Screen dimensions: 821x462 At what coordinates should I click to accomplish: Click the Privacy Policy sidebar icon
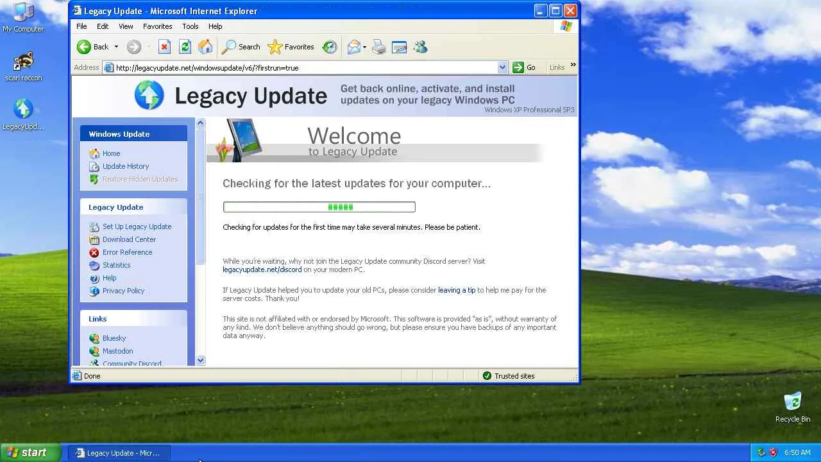click(94, 291)
